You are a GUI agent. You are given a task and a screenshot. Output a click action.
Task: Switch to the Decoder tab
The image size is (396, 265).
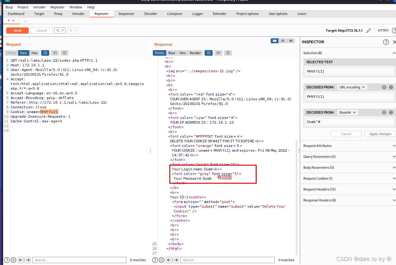tap(151, 14)
